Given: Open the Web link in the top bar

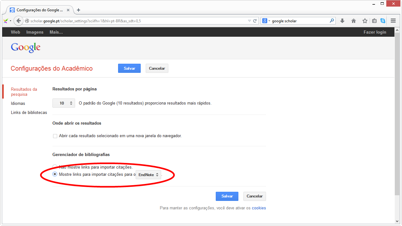Looking at the screenshot, I should pyautogui.click(x=15, y=32).
